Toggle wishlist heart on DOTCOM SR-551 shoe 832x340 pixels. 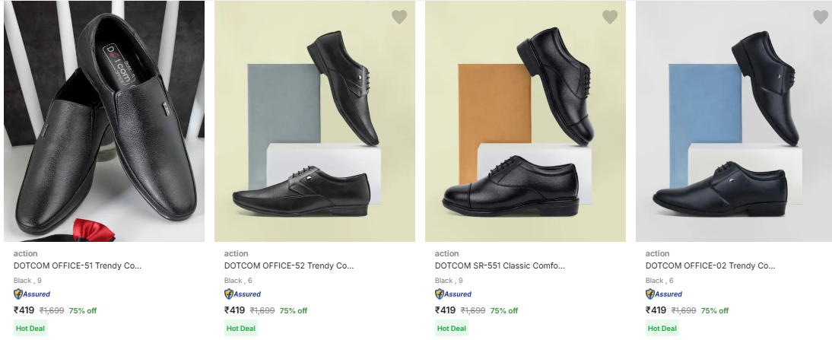pyautogui.click(x=610, y=17)
